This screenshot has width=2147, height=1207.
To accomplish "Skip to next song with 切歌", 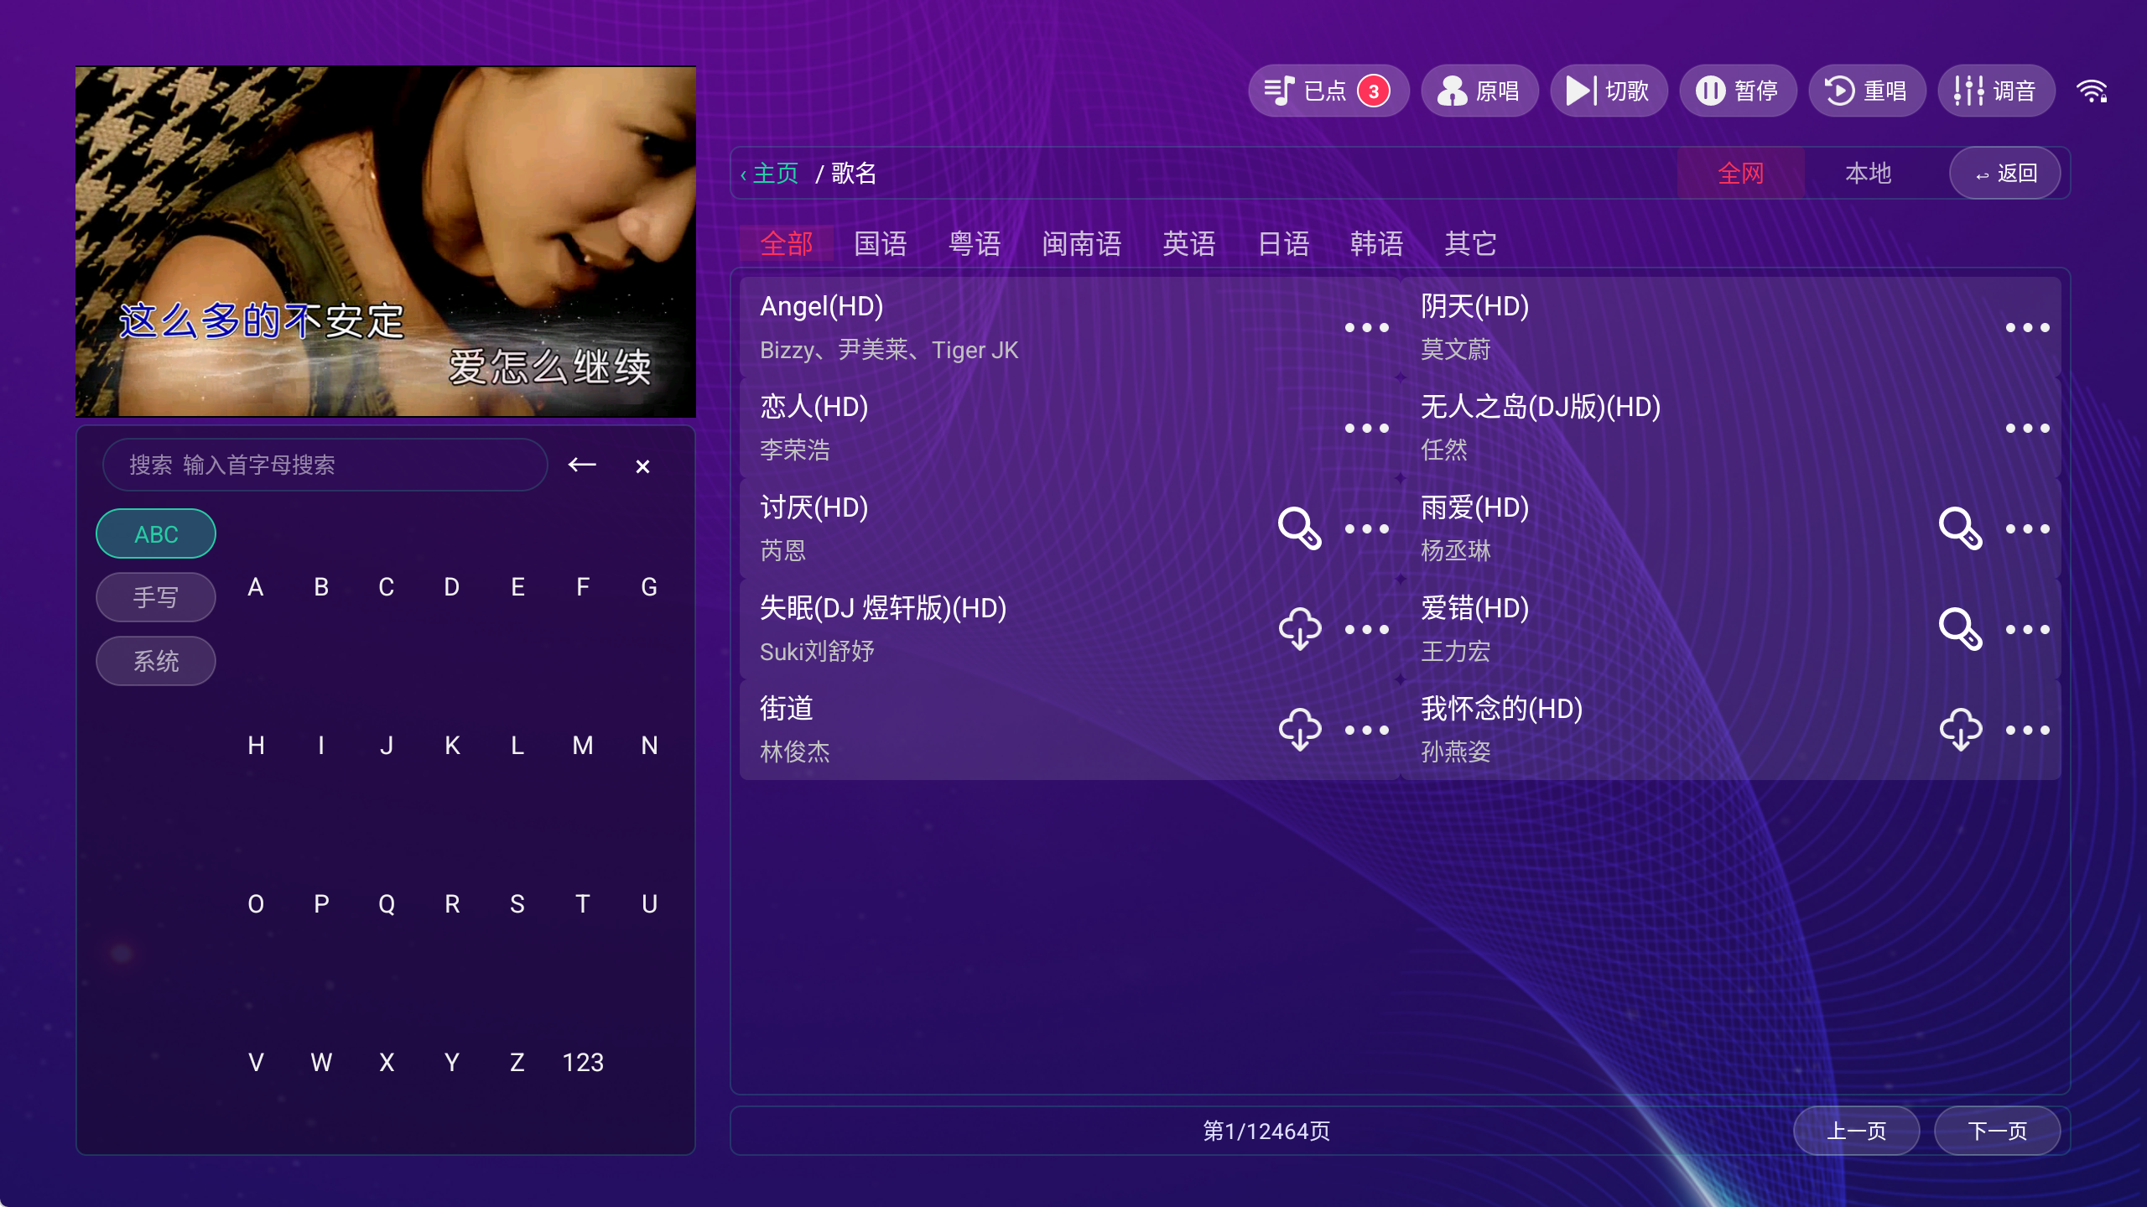I will click(1609, 91).
